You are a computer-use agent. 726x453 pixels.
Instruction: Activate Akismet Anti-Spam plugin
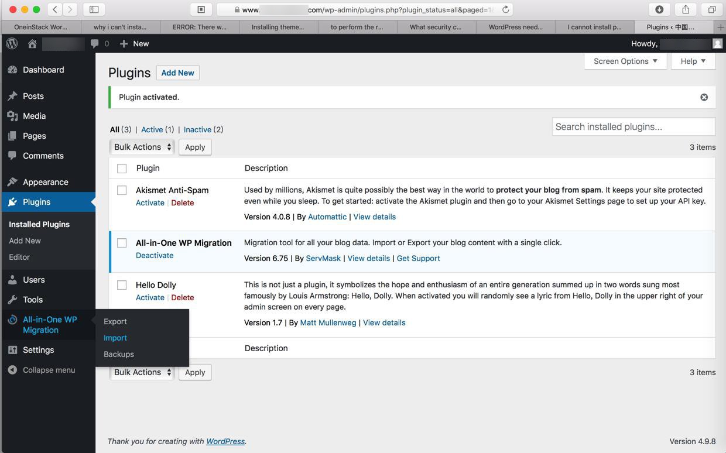(x=150, y=203)
